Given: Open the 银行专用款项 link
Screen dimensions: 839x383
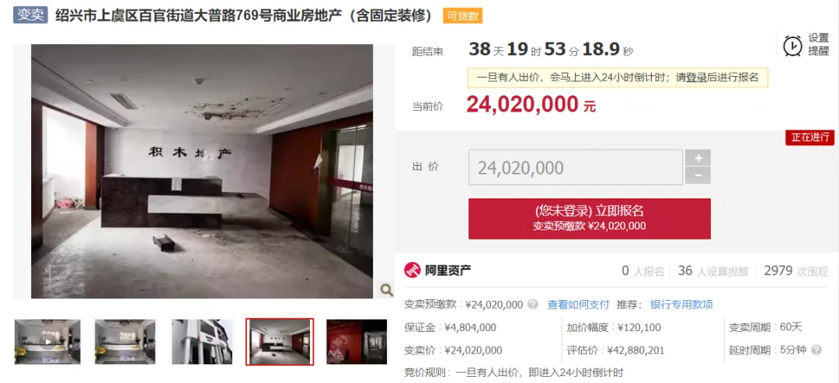Looking at the screenshot, I should (681, 305).
